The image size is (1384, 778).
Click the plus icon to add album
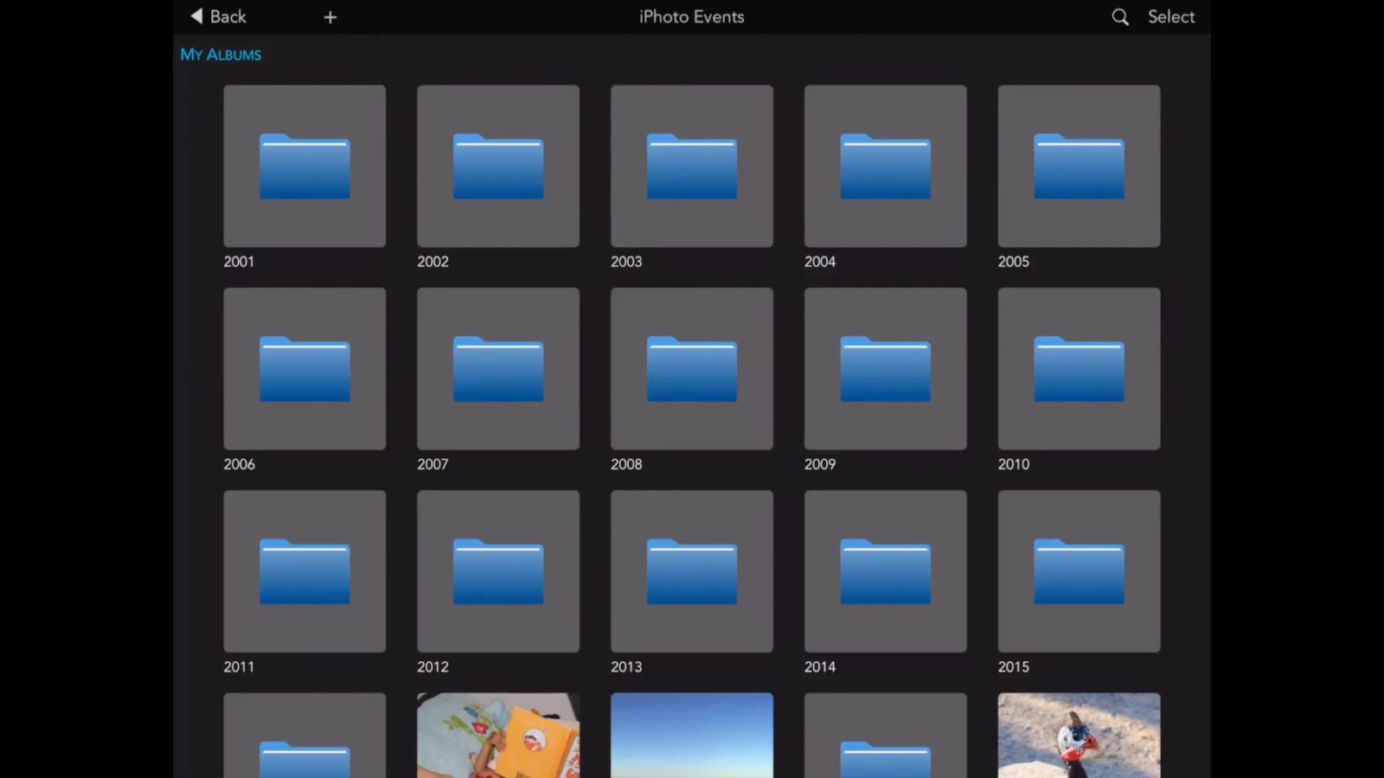click(x=330, y=17)
